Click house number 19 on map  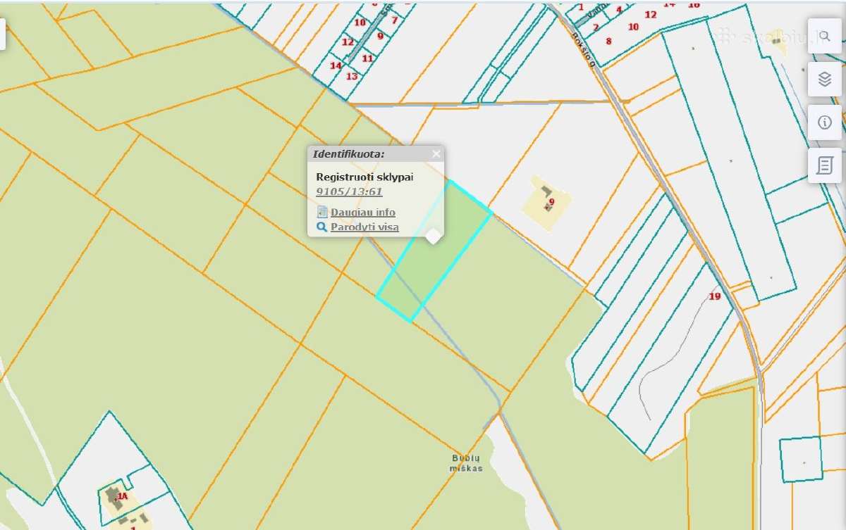[715, 296]
